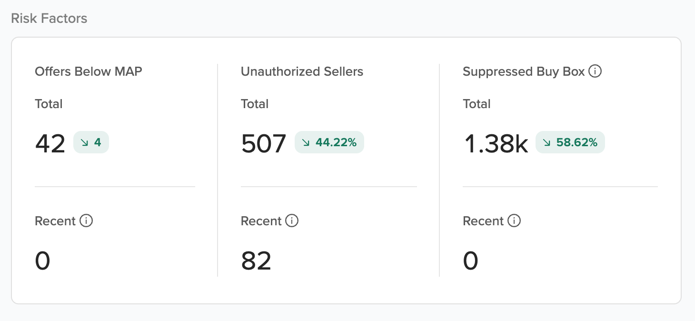The width and height of the screenshot is (695, 321).
Task: Click info icon next to Offers Below MAP Recent
Action: coord(86,221)
